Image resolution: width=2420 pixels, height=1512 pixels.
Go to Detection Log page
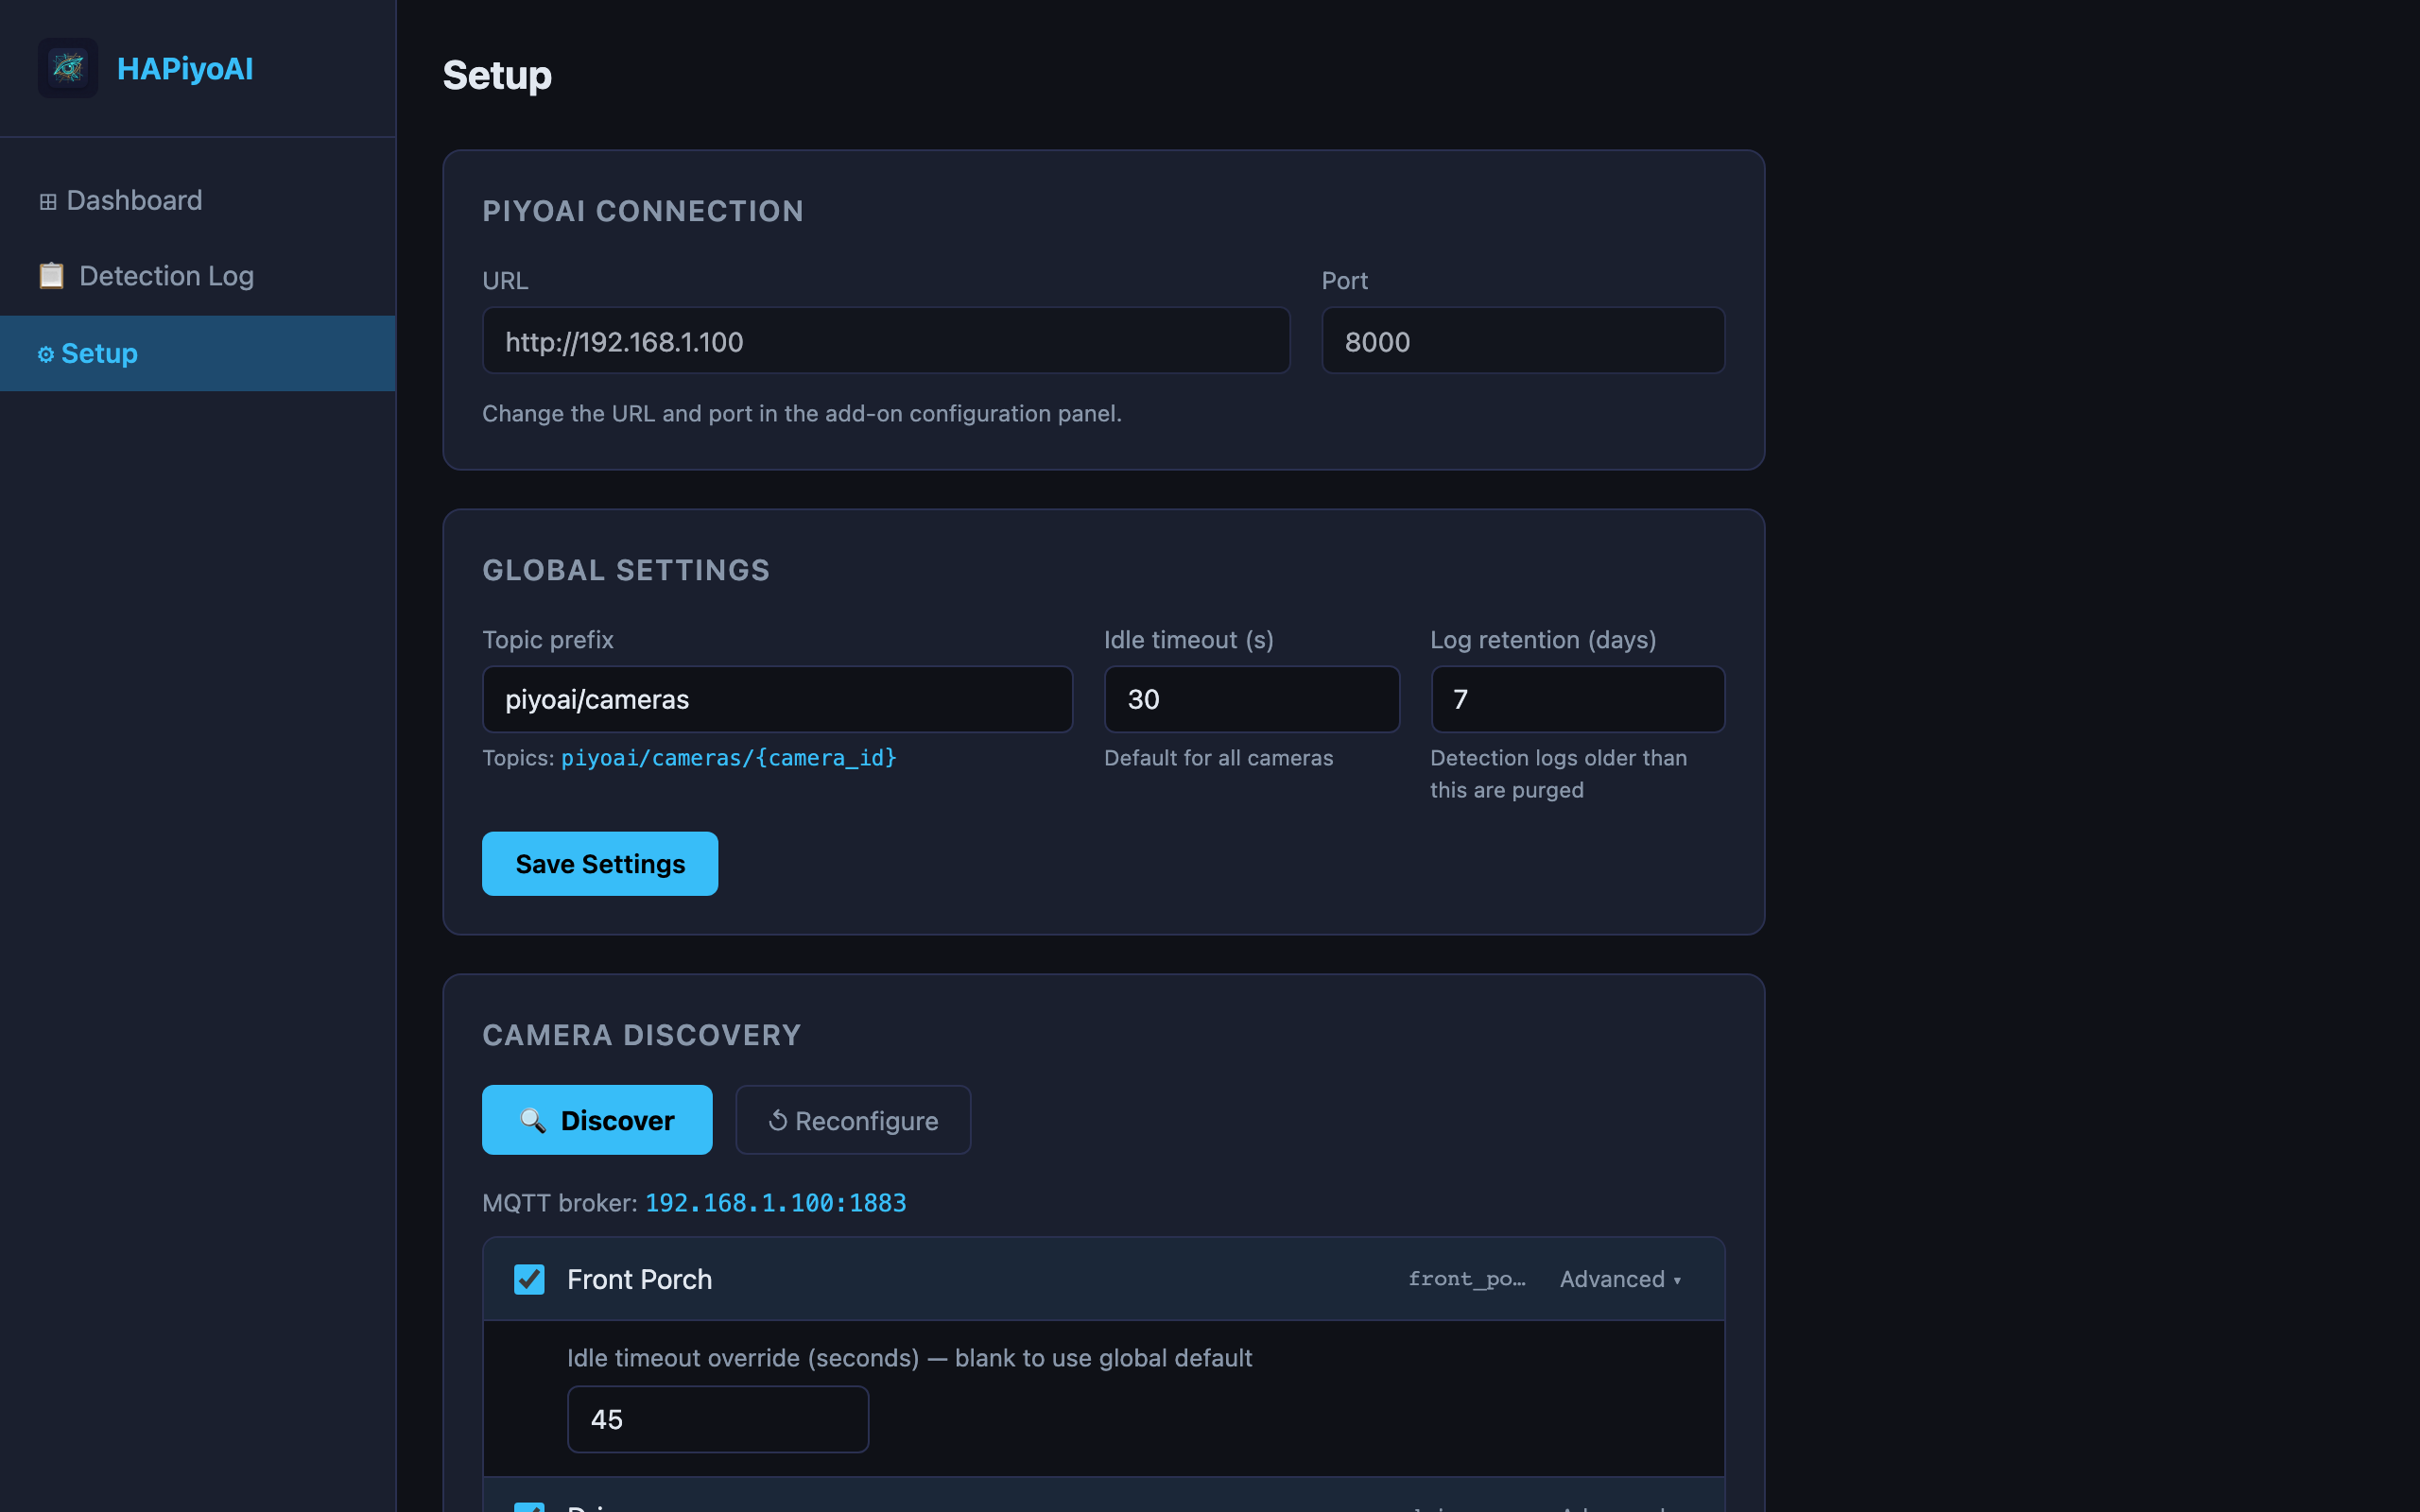pyautogui.click(x=166, y=276)
